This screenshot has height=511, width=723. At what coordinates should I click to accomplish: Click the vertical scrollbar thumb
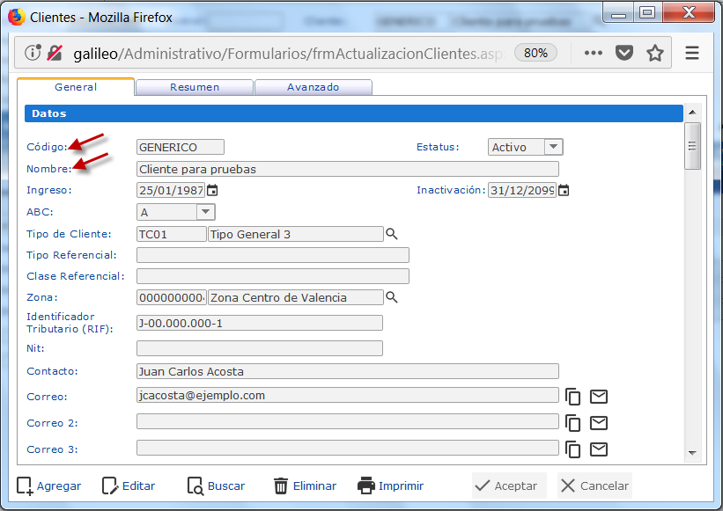pyautogui.click(x=692, y=146)
